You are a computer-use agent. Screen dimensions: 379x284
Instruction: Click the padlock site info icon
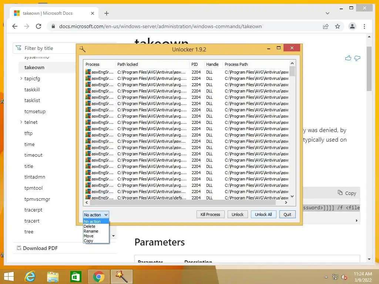pyautogui.click(x=53, y=26)
